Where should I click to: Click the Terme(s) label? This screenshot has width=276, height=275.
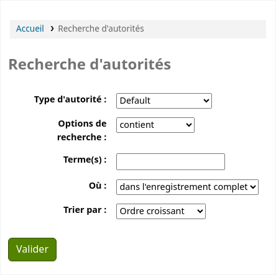[85, 160]
